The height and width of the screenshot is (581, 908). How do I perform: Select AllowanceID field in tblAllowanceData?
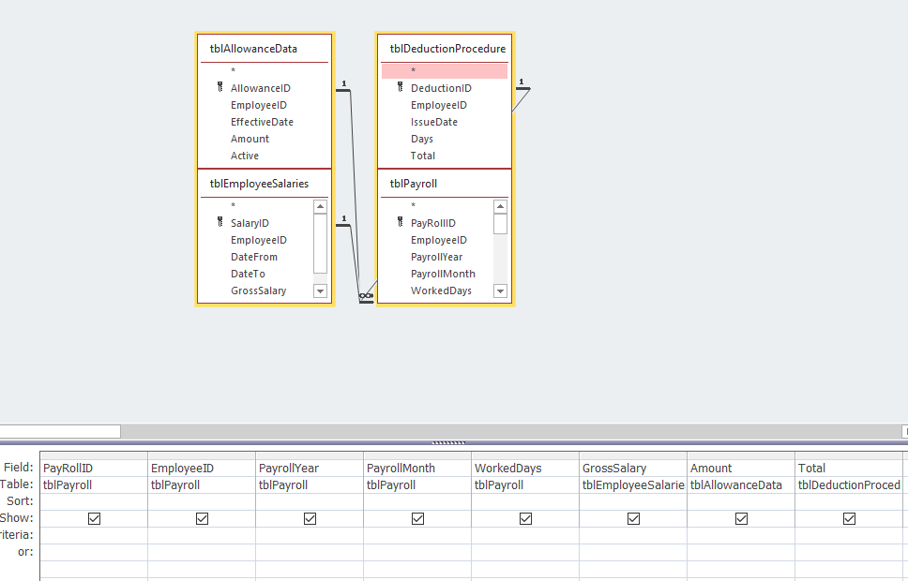coord(261,88)
